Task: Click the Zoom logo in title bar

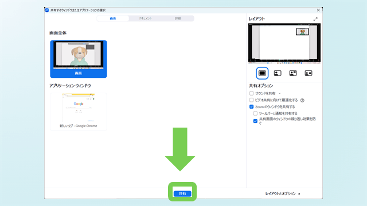Action: [x=47, y=10]
